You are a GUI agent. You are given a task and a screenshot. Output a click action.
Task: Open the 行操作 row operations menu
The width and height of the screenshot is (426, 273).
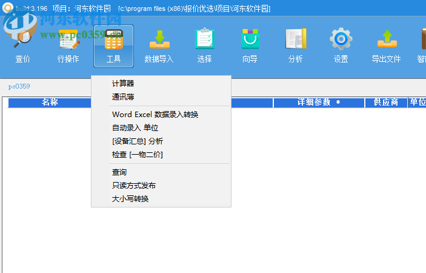tap(68, 46)
